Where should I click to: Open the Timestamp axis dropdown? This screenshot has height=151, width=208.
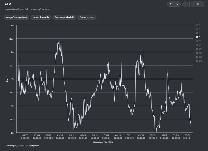114,142
